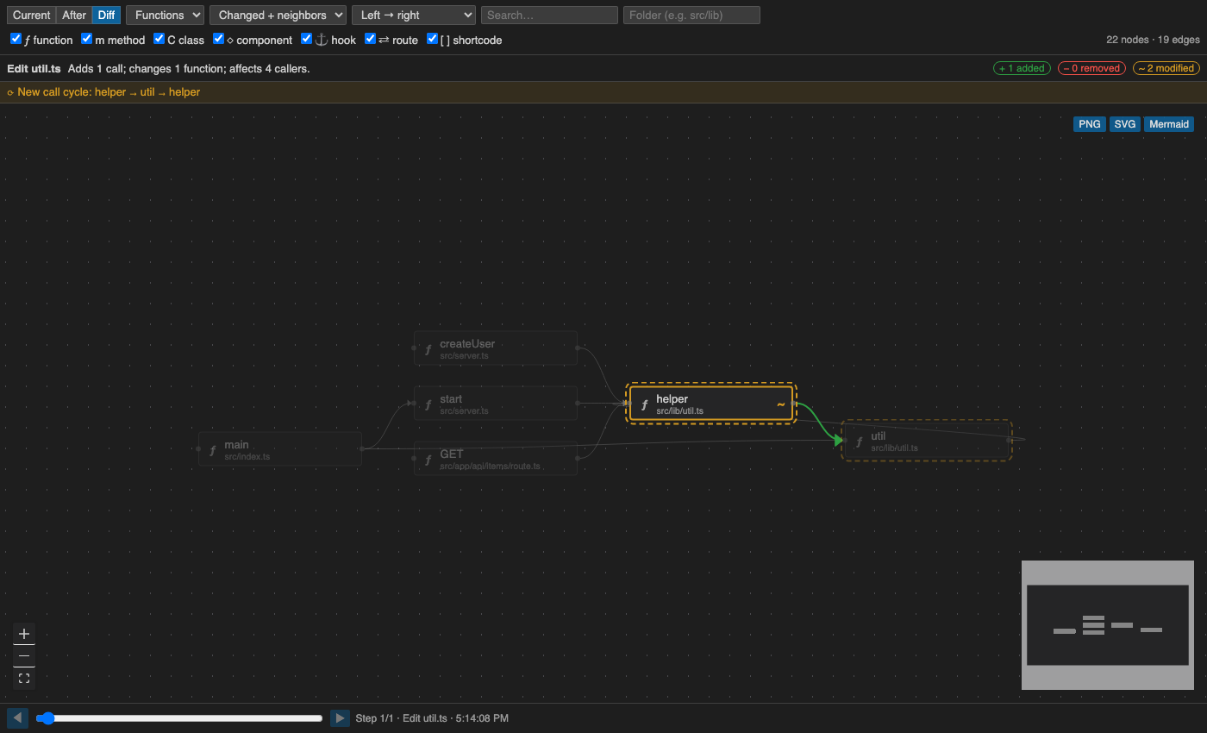Switch to the Current view tab

[32, 15]
